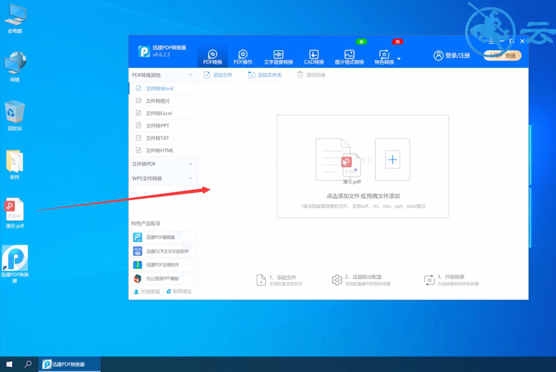Click the 迅捷PDF转换器 app logo
The image size is (556, 372).
click(x=144, y=52)
